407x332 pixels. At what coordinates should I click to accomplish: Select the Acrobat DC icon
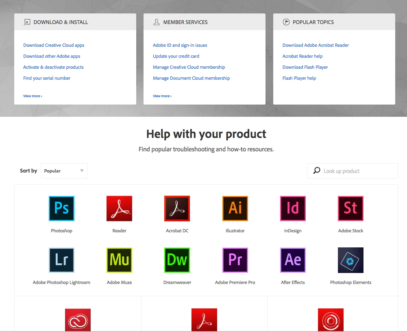177,208
